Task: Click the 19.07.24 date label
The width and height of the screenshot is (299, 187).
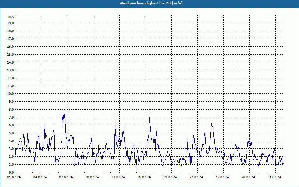Action: (170, 177)
